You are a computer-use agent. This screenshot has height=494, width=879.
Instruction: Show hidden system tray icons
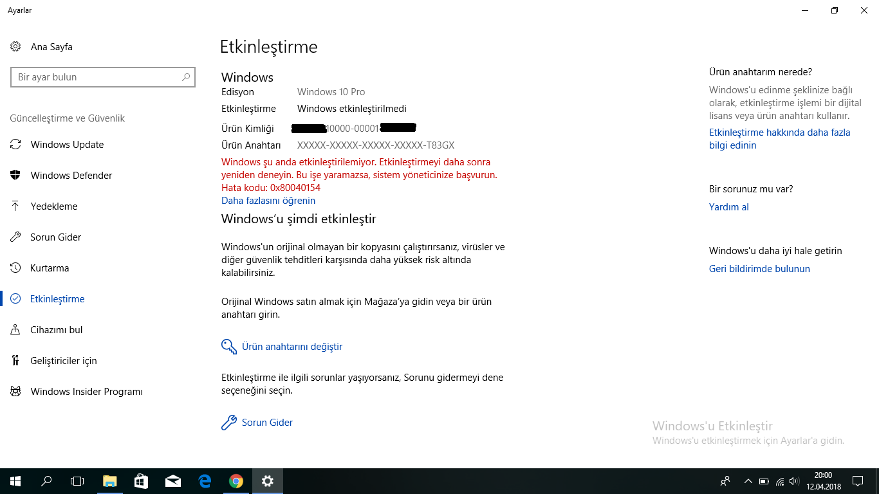[748, 481]
